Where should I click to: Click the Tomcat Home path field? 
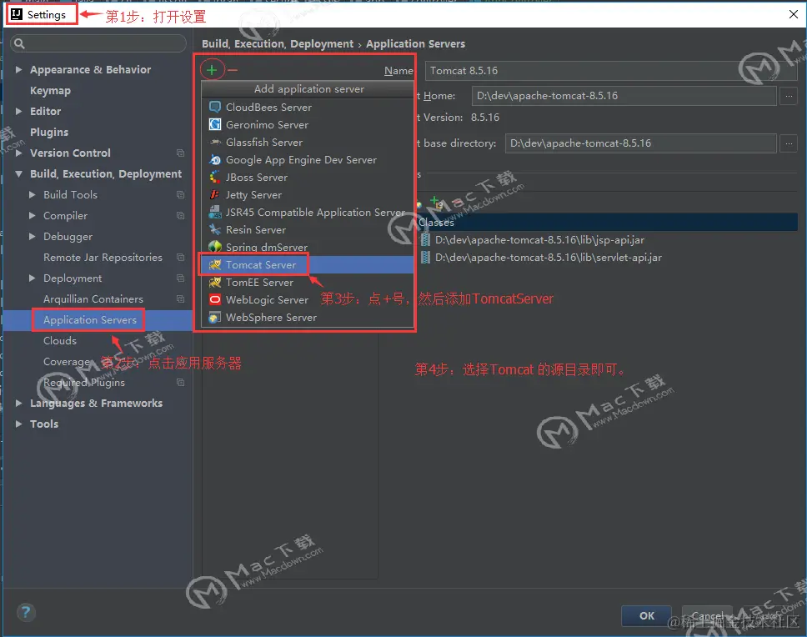(624, 96)
